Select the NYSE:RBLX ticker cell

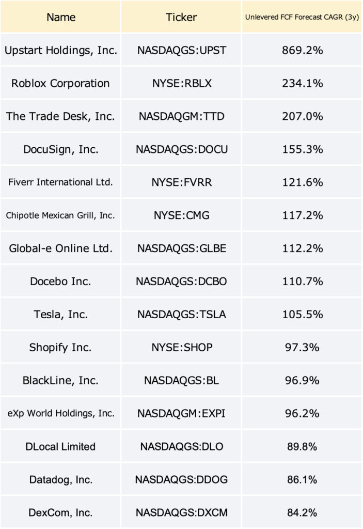181,83
